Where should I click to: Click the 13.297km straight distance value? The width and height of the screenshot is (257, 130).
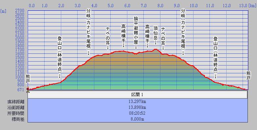[138, 102]
